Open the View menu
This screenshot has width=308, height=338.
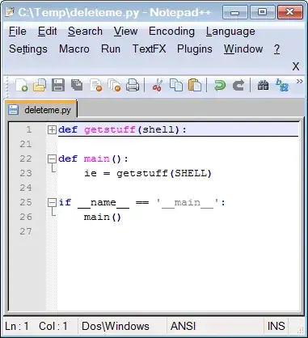125,32
